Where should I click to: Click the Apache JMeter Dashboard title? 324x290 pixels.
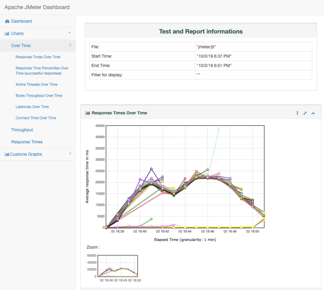(37, 7)
